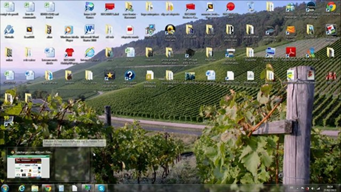Click the system tray clock
The width and height of the screenshot is (341, 192).
pos(330,188)
